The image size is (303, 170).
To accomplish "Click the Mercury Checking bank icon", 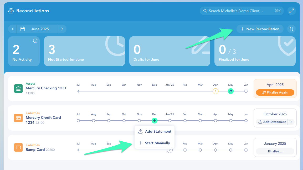I will pyautogui.click(x=18, y=89).
